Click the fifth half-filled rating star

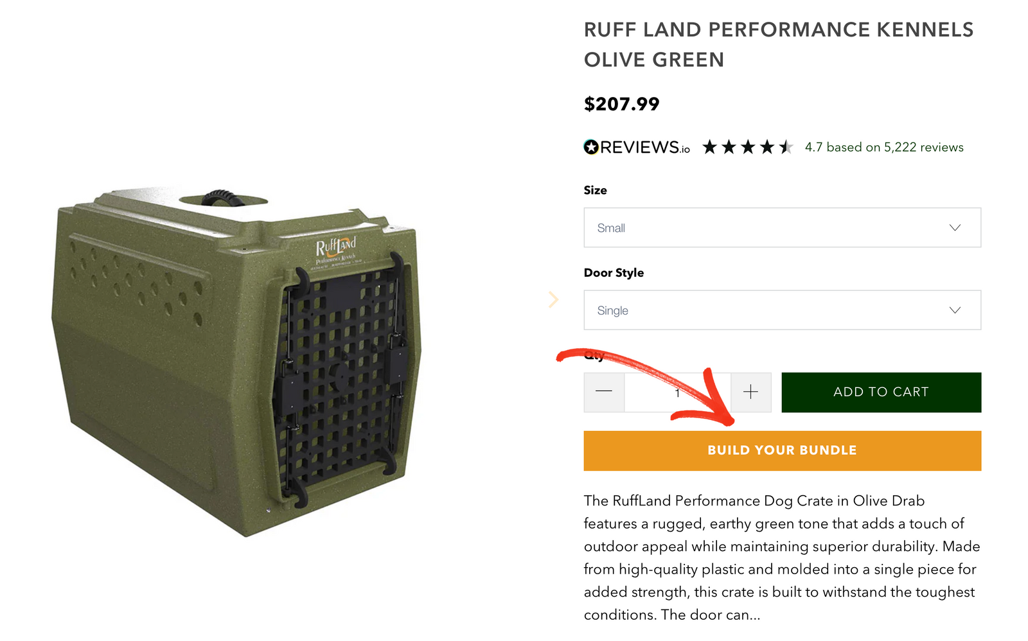click(786, 146)
